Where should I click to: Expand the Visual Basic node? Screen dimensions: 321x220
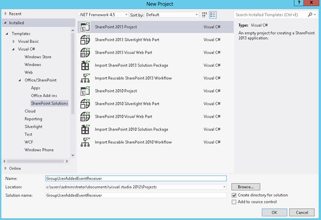13,42
